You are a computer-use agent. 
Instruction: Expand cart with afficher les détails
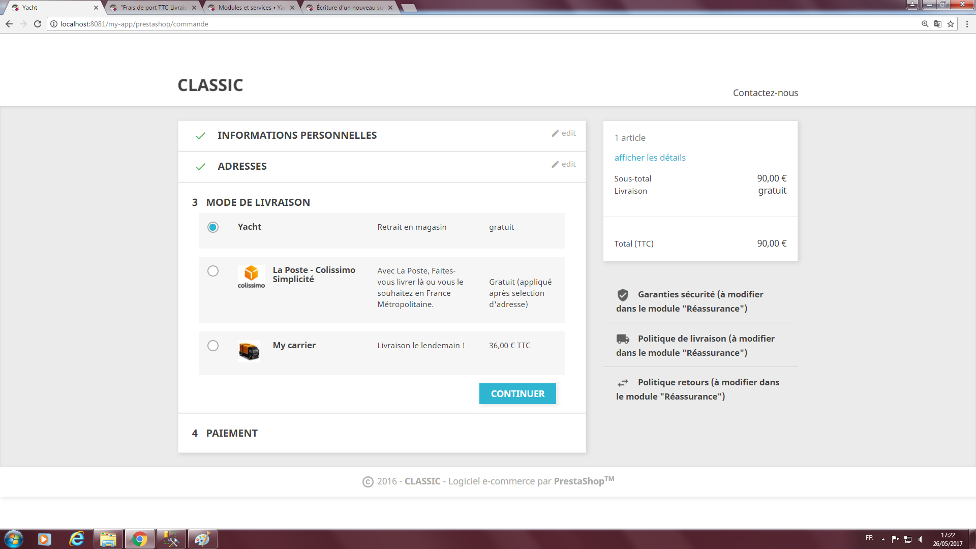[650, 158]
